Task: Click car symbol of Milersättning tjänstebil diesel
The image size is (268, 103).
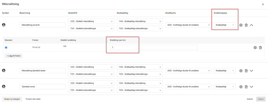Action: pyautogui.click(x=3, y=71)
